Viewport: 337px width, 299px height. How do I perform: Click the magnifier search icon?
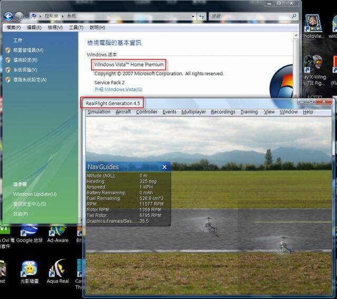294,16
